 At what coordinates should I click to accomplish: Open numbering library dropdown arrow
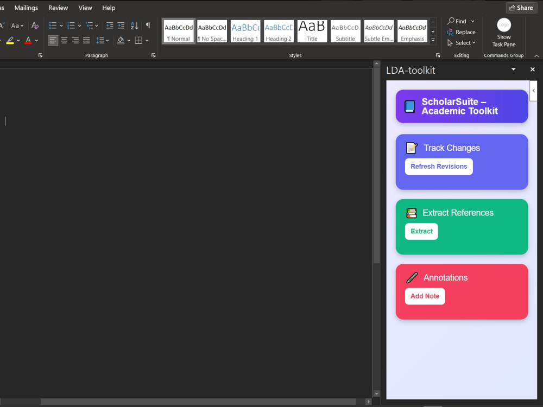pyautogui.click(x=79, y=26)
